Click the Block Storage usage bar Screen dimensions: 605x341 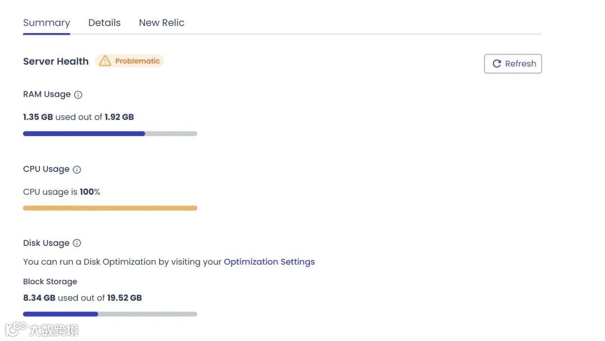click(x=110, y=314)
